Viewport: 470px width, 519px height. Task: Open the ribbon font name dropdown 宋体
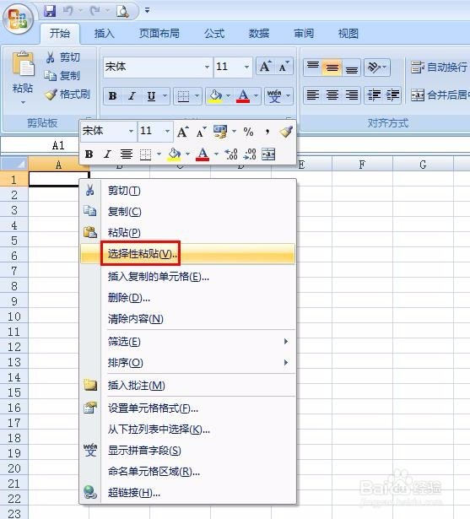[x=207, y=67]
